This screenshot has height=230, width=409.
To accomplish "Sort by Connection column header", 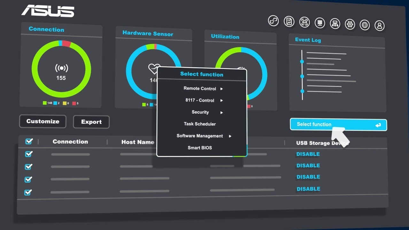I will [70, 142].
